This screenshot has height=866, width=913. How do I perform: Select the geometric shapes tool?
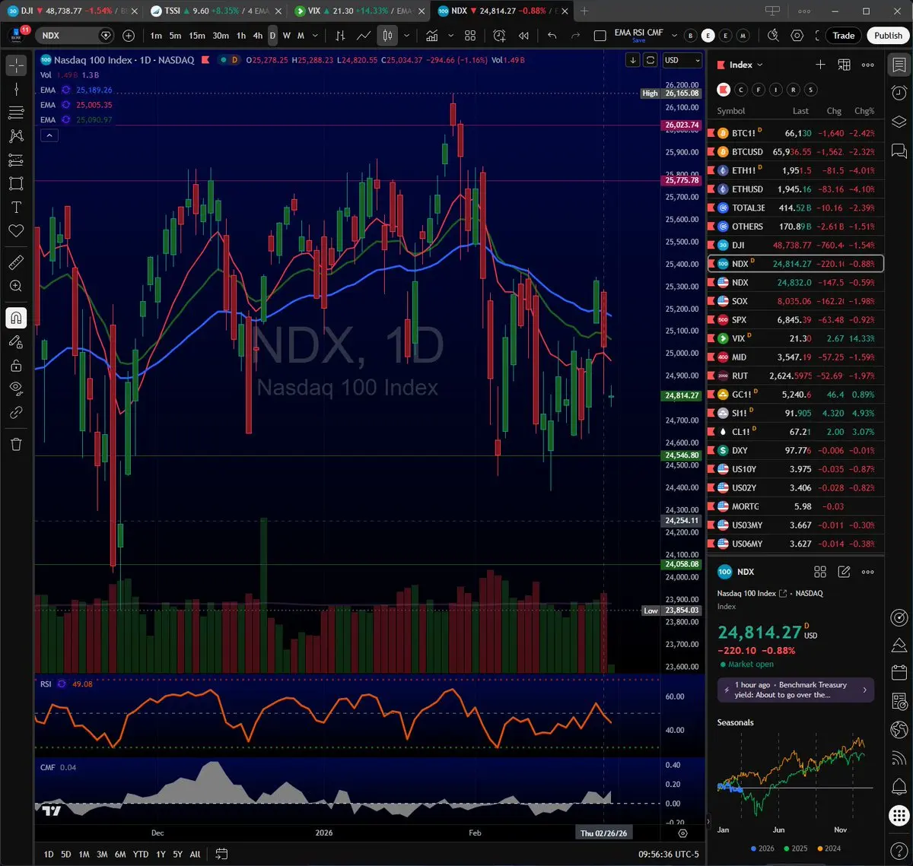(x=16, y=183)
